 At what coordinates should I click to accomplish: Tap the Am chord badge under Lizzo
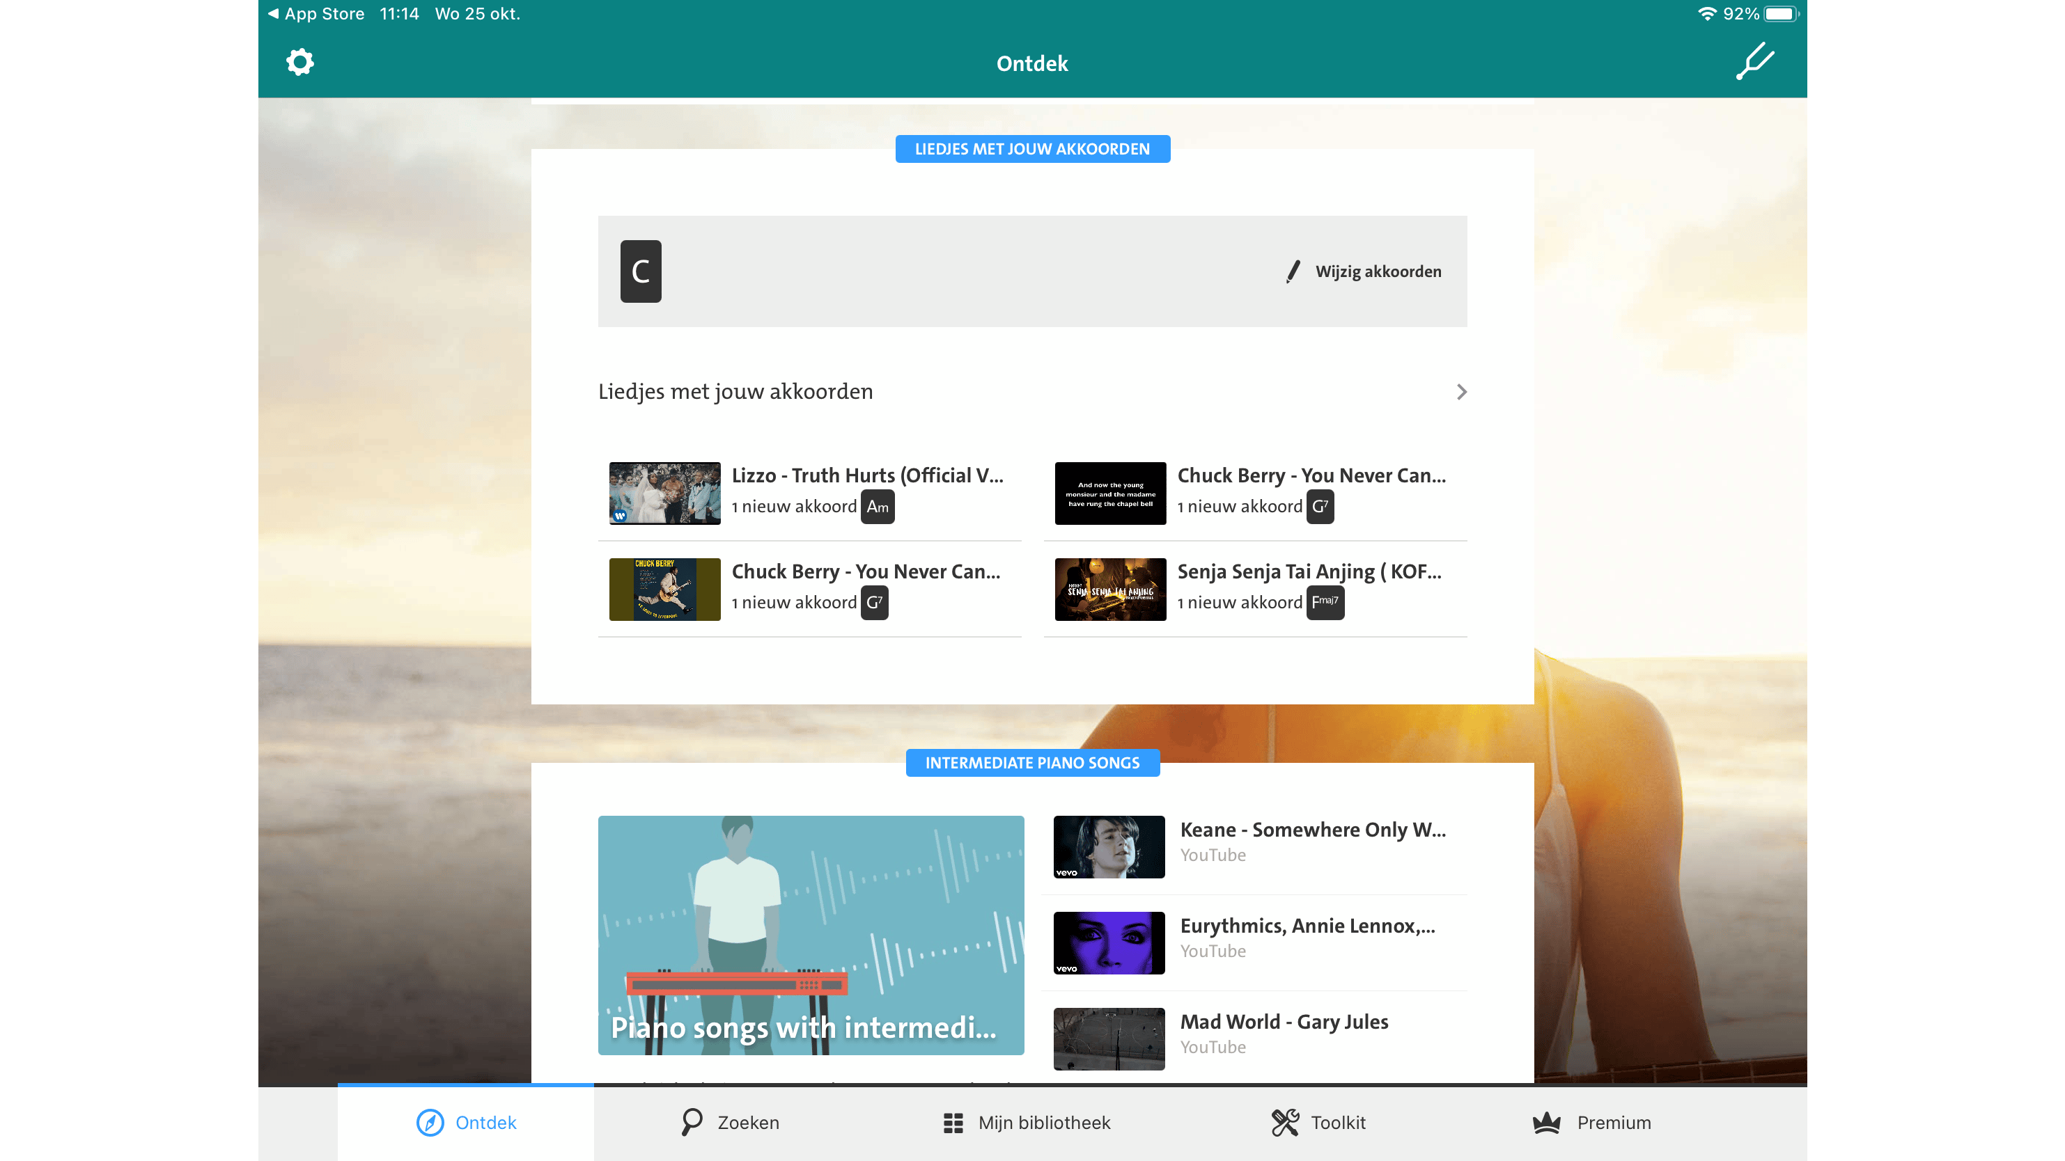(877, 507)
